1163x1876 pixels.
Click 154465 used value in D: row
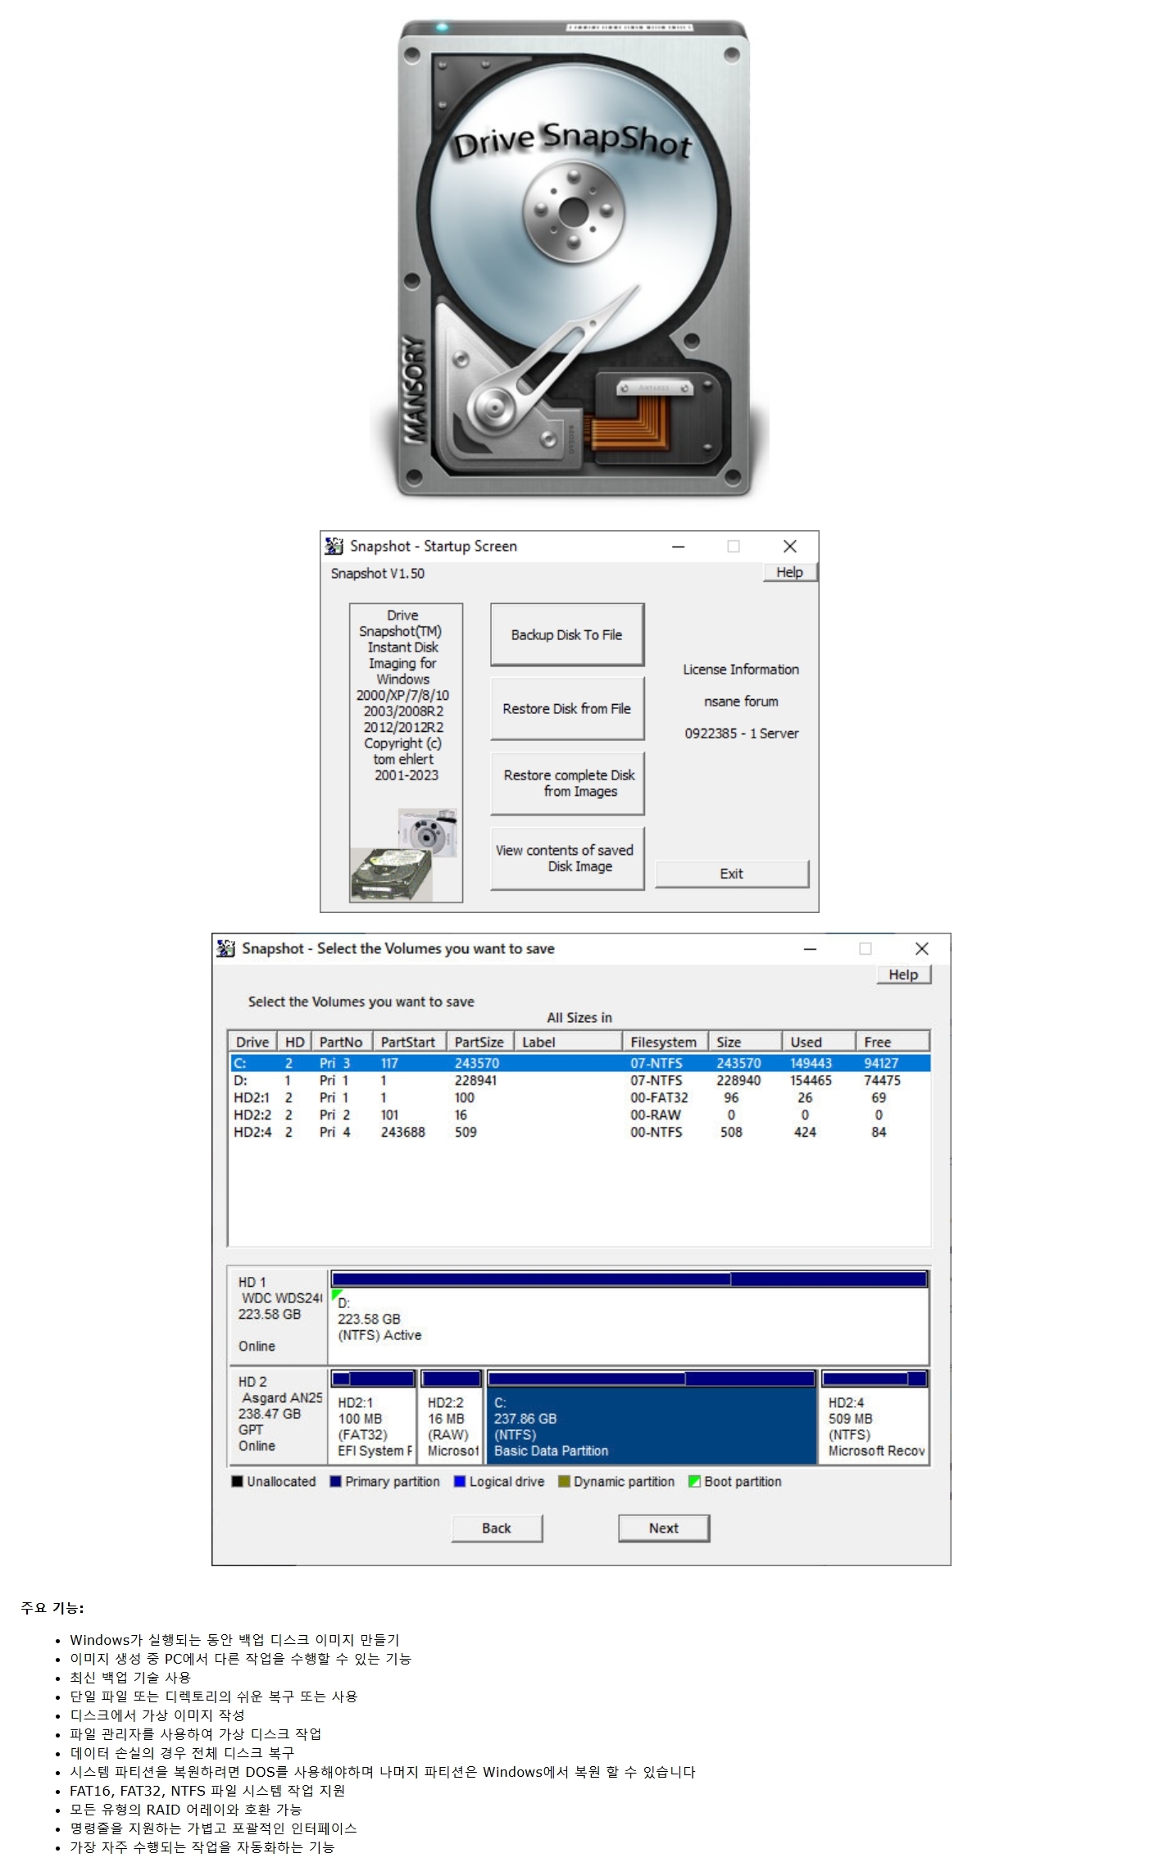tap(811, 1080)
